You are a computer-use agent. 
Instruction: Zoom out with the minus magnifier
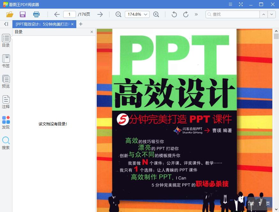point(118,14)
